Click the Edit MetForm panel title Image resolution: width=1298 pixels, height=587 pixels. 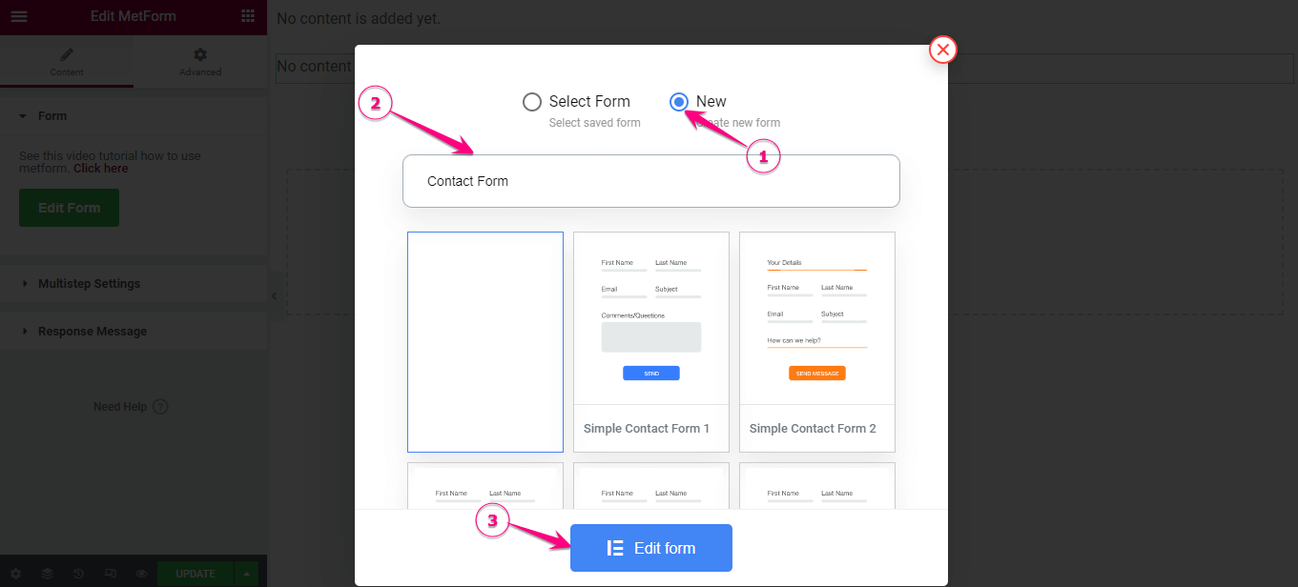click(134, 16)
